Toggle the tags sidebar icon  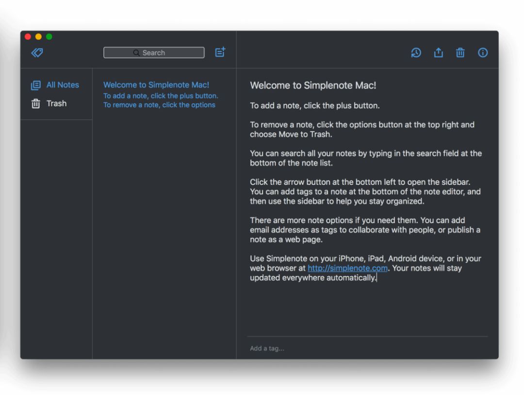[x=37, y=53]
